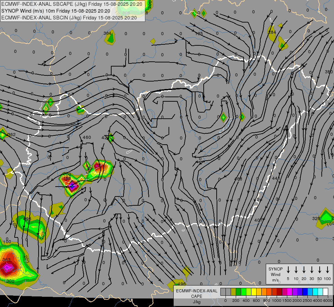334x307 pixels.
Task: Click the 300 contour label in bottom-left hotspot
Action: coord(11,281)
